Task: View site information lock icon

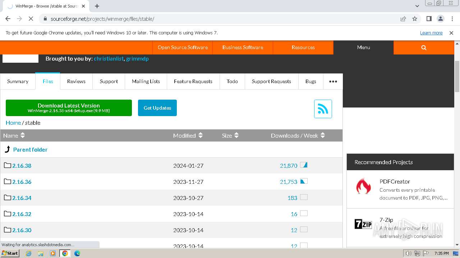Action: click(45, 19)
